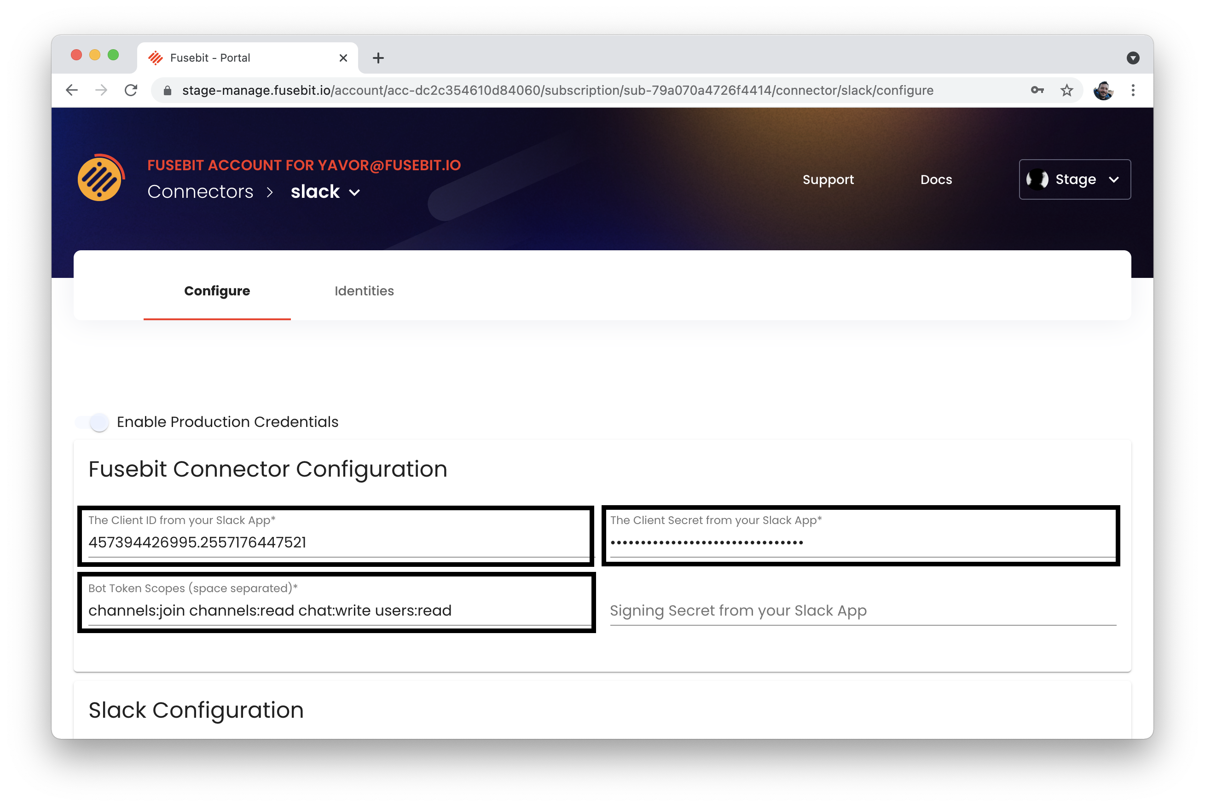Open the Support link
The height and width of the screenshot is (807, 1205).
coord(828,179)
